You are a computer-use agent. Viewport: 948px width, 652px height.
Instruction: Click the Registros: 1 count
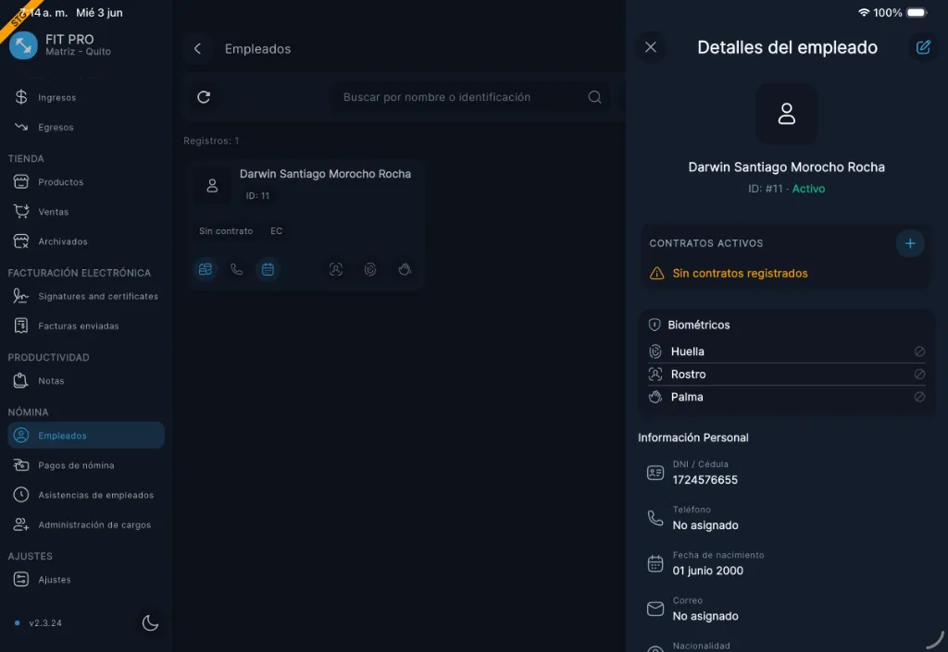211,141
